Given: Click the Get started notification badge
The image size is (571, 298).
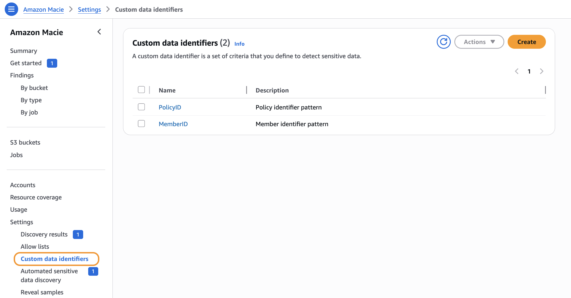Looking at the screenshot, I should [x=52, y=63].
